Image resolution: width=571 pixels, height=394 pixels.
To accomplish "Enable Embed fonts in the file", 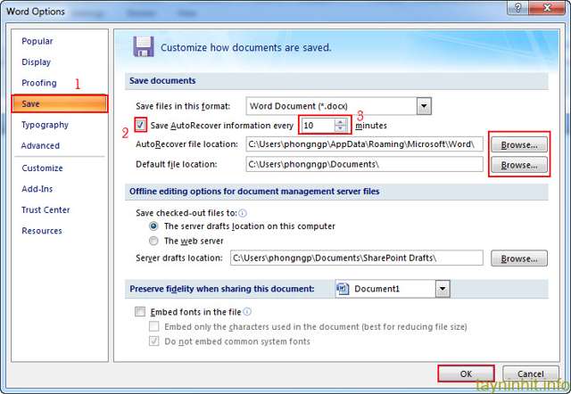I will point(140,312).
